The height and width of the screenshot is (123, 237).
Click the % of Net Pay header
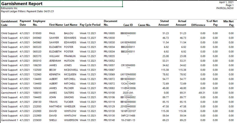pos(212,23)
